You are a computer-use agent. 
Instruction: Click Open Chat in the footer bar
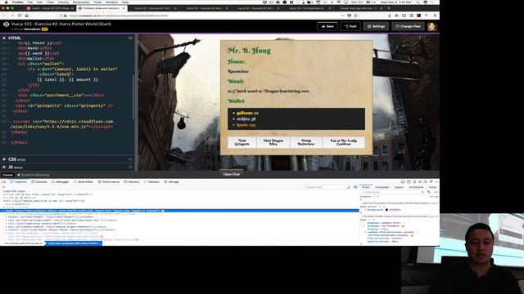231,174
